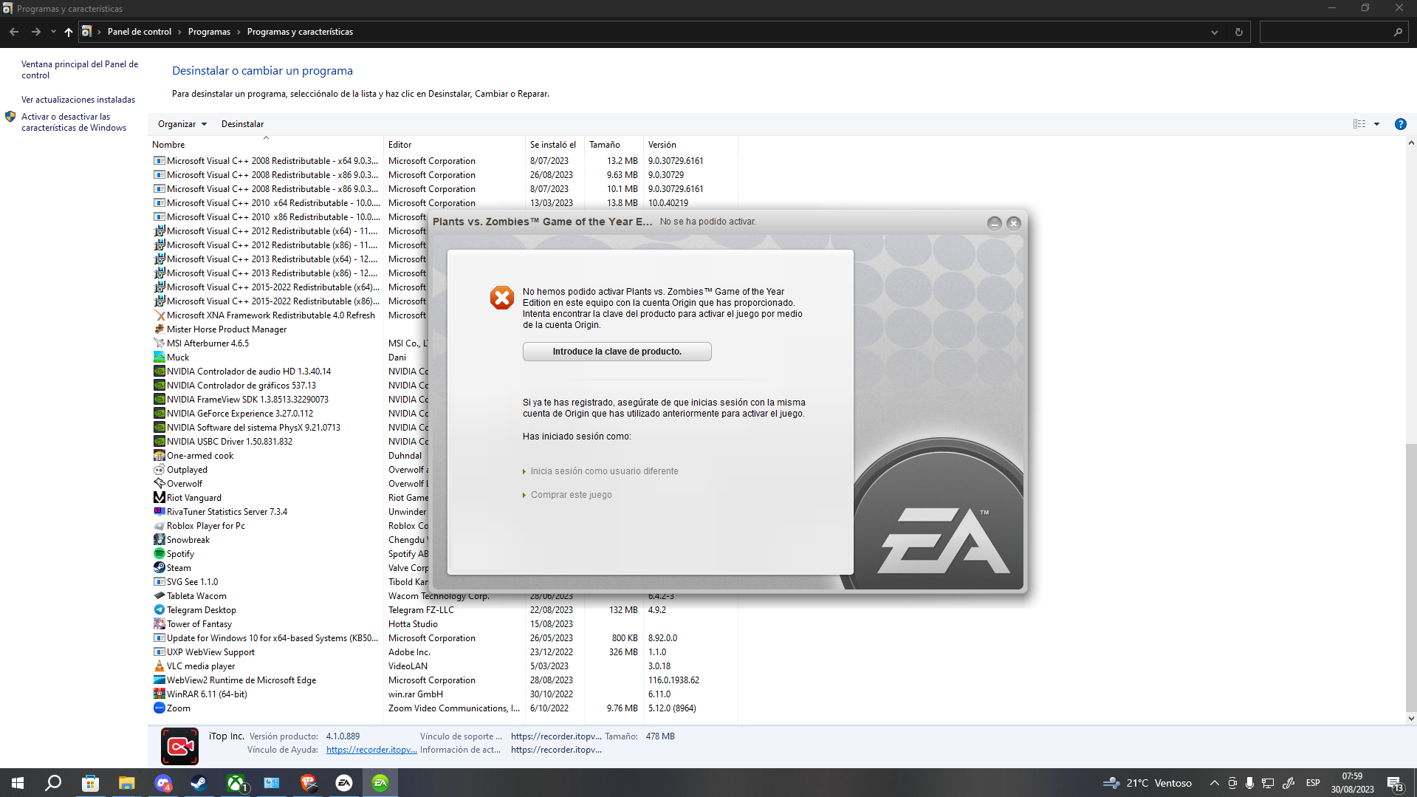
Task: Open the notification center icon
Action: (1395, 784)
